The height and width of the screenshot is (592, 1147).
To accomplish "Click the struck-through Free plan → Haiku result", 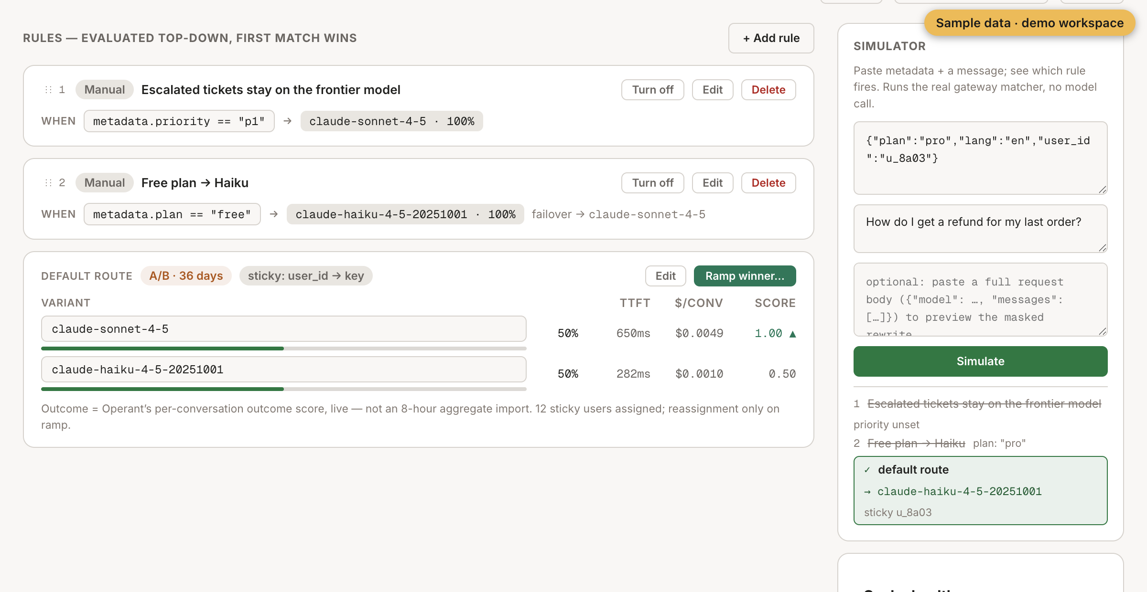I will [x=916, y=444].
